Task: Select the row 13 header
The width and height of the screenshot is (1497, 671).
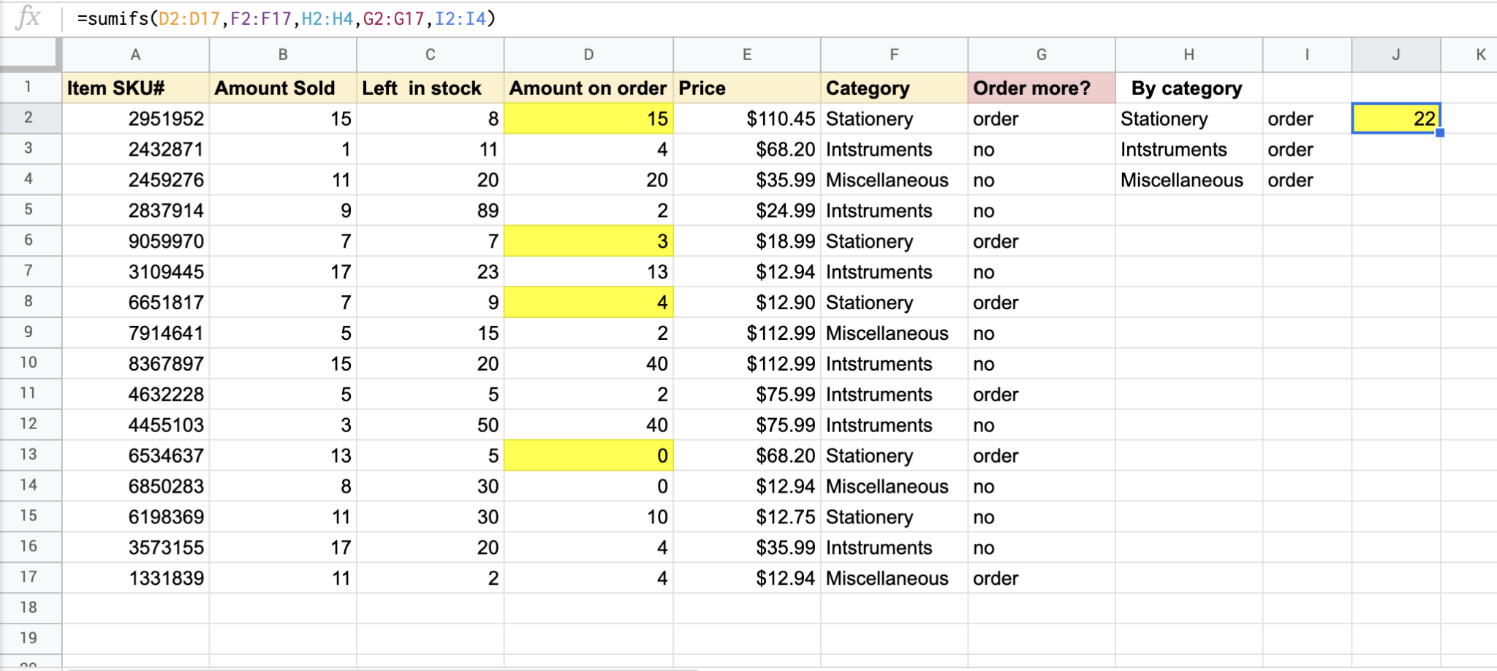Action: 29,455
